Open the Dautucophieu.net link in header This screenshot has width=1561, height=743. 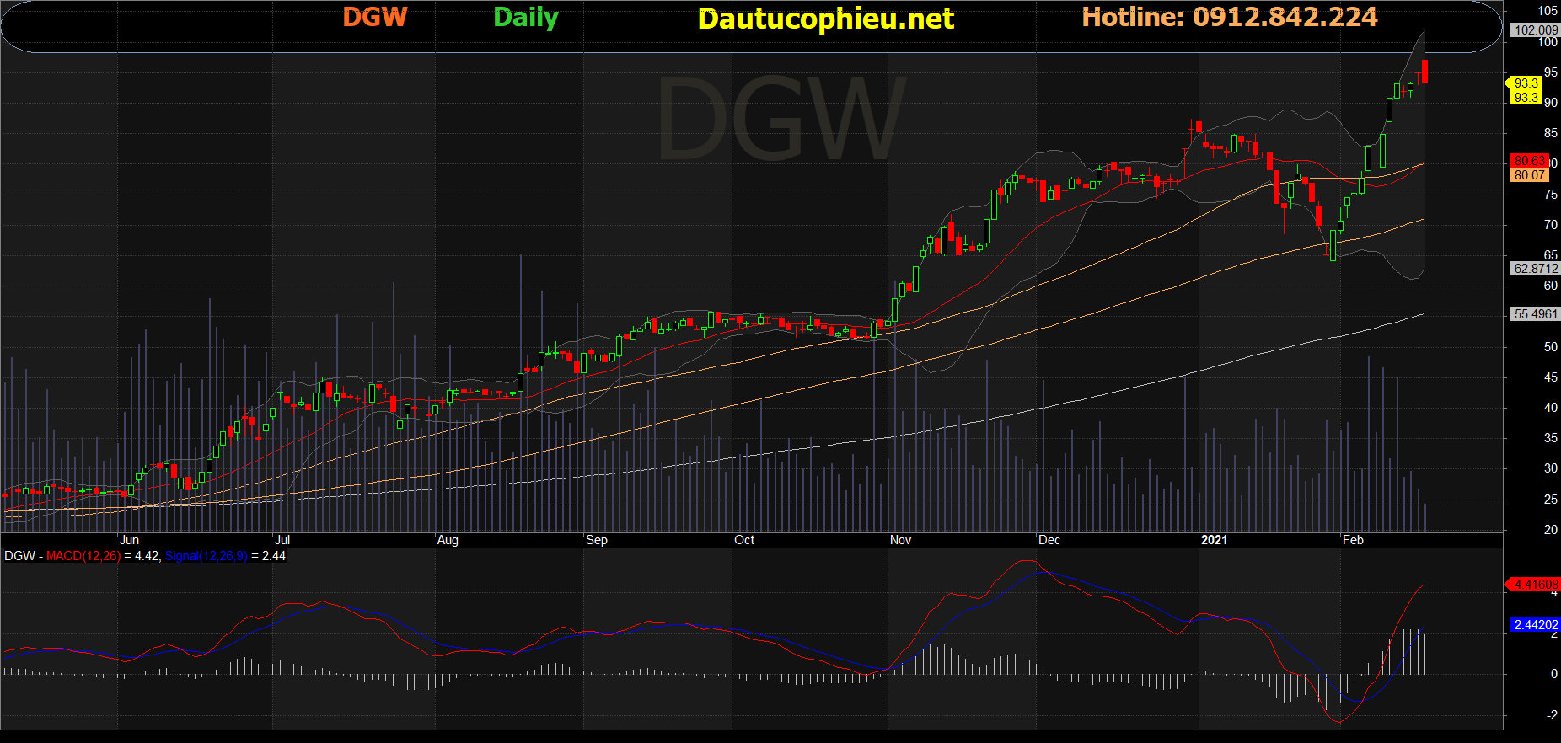825,19
